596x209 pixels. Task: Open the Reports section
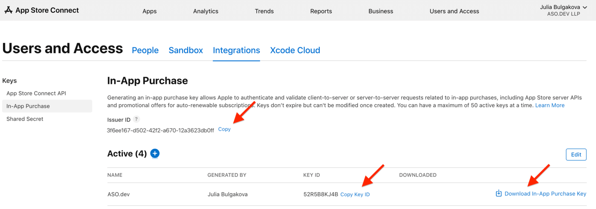click(x=321, y=11)
